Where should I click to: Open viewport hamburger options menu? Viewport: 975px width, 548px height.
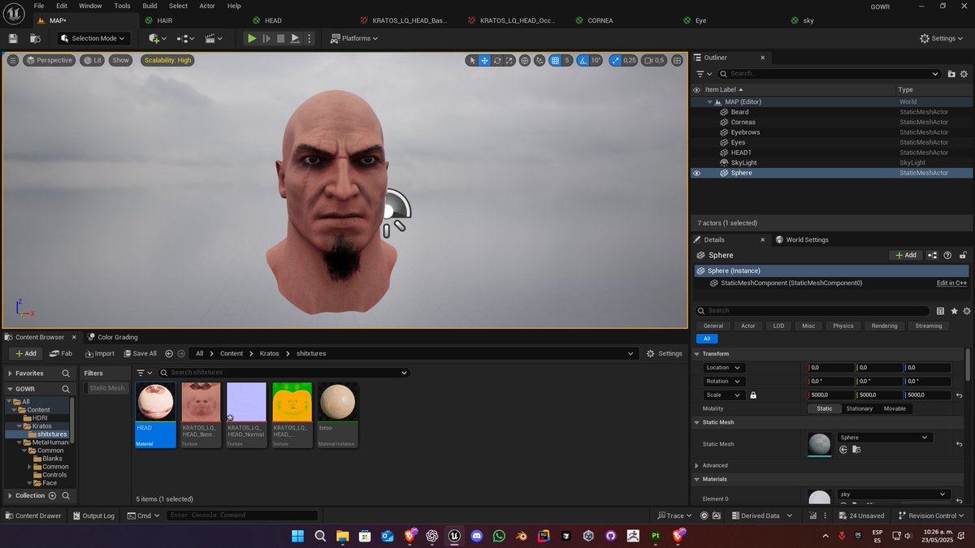click(12, 60)
